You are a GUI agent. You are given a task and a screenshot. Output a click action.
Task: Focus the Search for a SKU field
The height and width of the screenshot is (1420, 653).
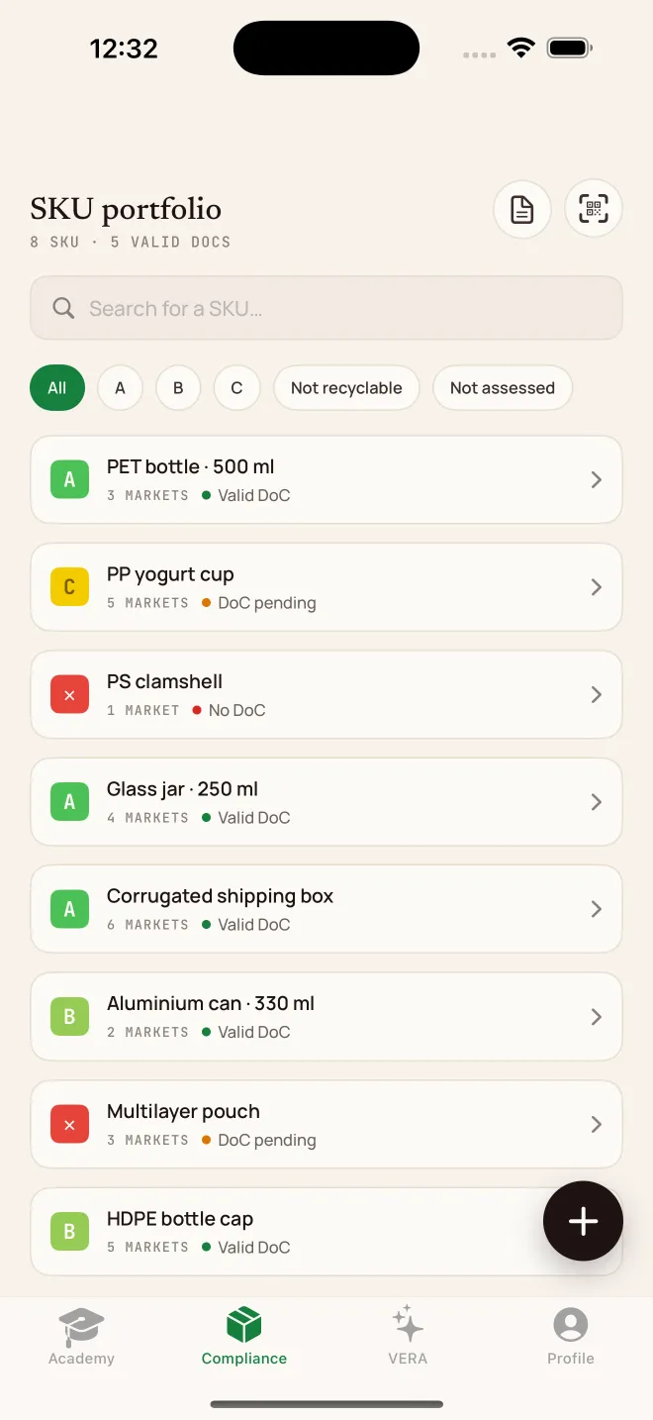(326, 308)
